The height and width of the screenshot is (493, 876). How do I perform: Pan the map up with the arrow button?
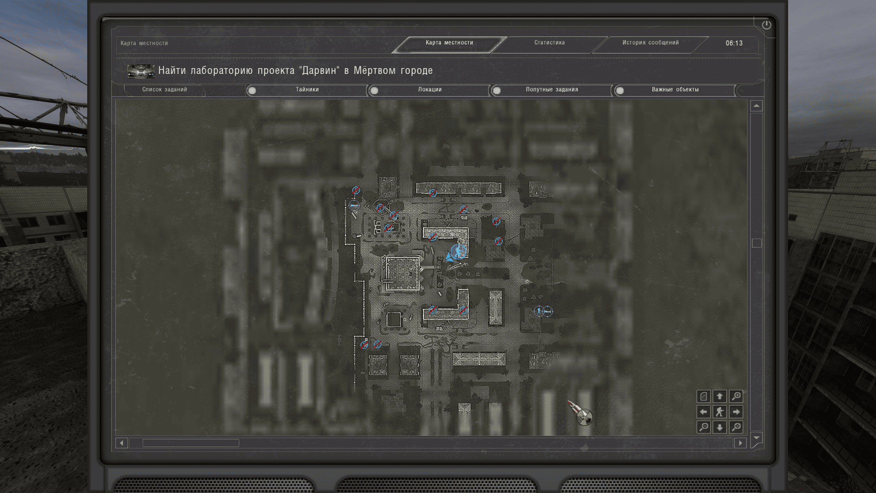coord(720,396)
